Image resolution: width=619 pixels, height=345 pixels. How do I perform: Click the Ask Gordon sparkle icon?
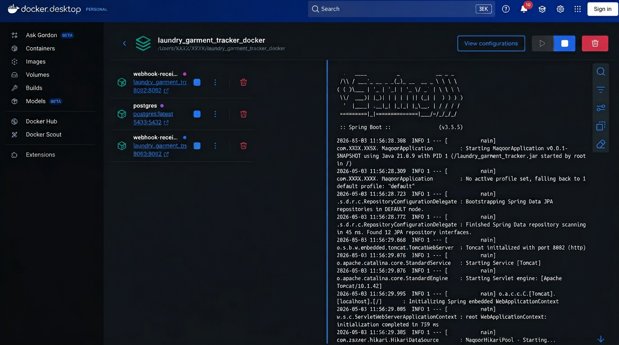[14, 35]
